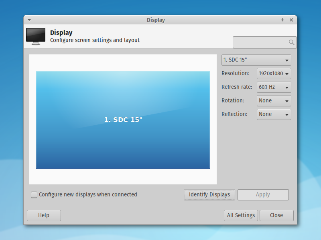Open the monitor selector showing 1. SDC 15"
Screen dimensions: 321x240
(256, 60)
